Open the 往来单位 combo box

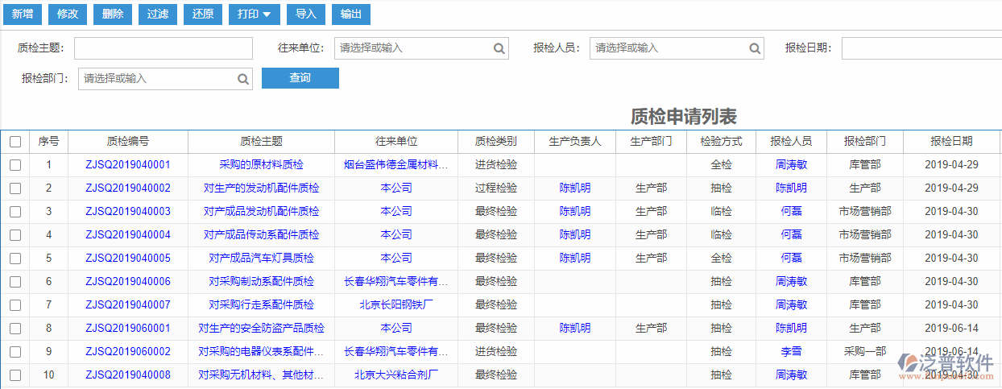pos(421,48)
